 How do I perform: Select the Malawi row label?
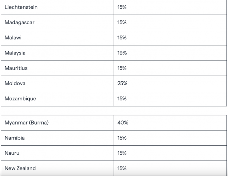pos(13,38)
